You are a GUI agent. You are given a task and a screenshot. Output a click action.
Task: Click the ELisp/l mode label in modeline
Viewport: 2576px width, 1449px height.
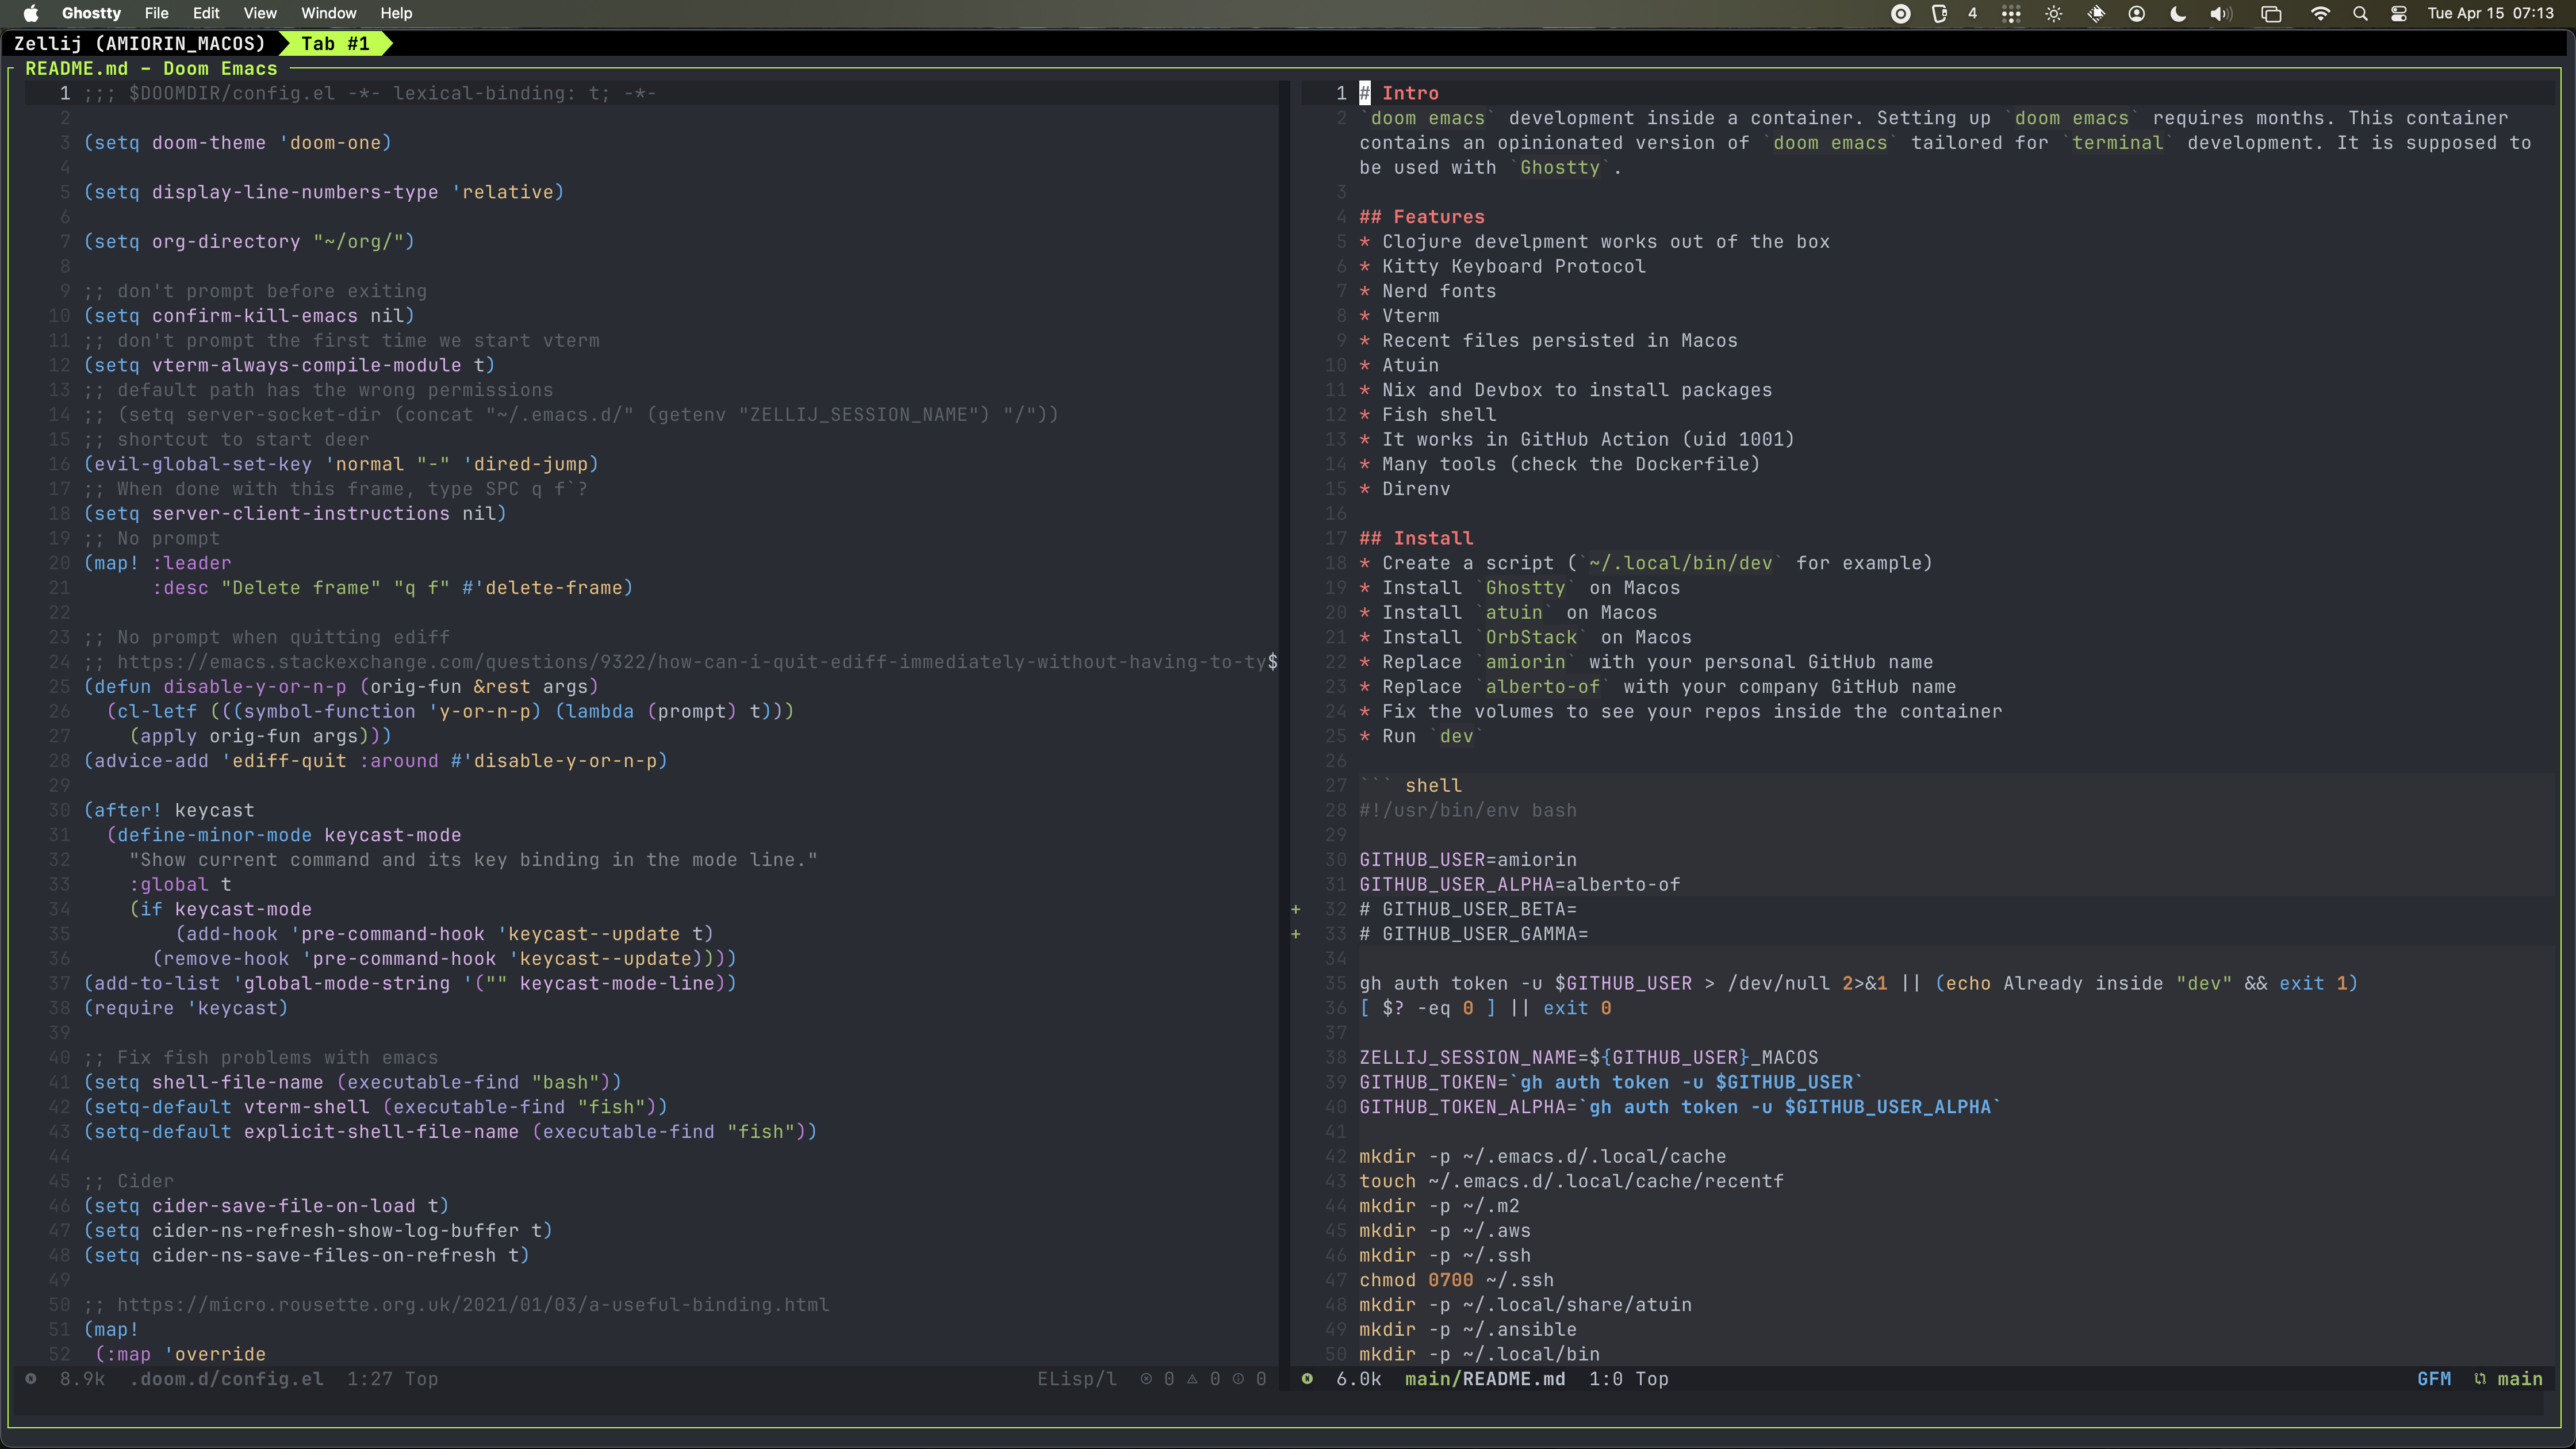1076,1379
